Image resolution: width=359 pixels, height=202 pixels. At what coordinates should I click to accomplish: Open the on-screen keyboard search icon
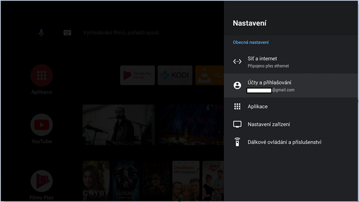67,33
